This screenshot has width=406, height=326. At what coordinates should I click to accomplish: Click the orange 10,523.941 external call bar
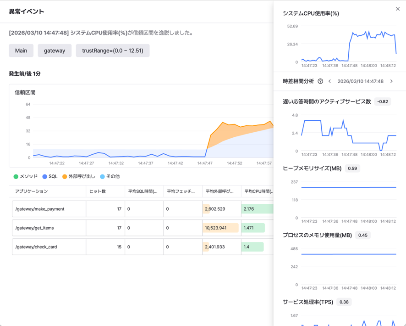221,228
